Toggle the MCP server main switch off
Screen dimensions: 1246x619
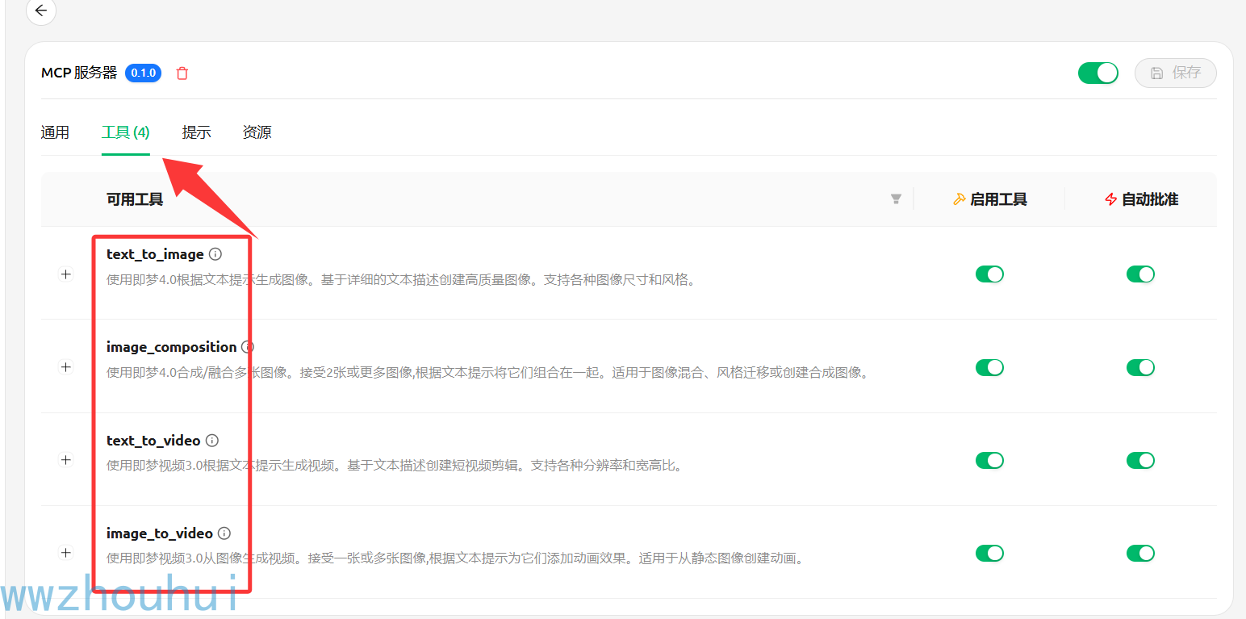tap(1098, 73)
